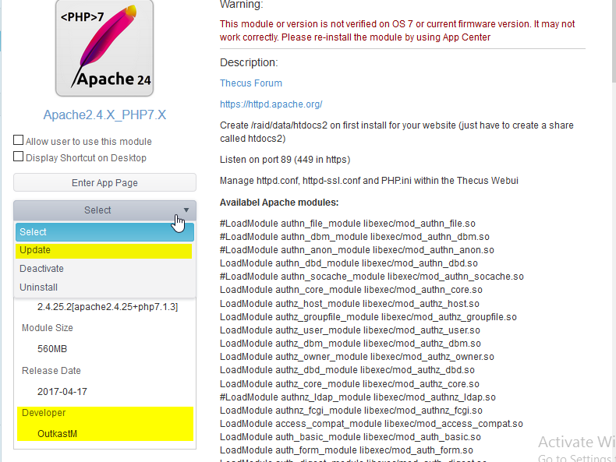
Task: Click the 560MB size value
Action: point(52,349)
